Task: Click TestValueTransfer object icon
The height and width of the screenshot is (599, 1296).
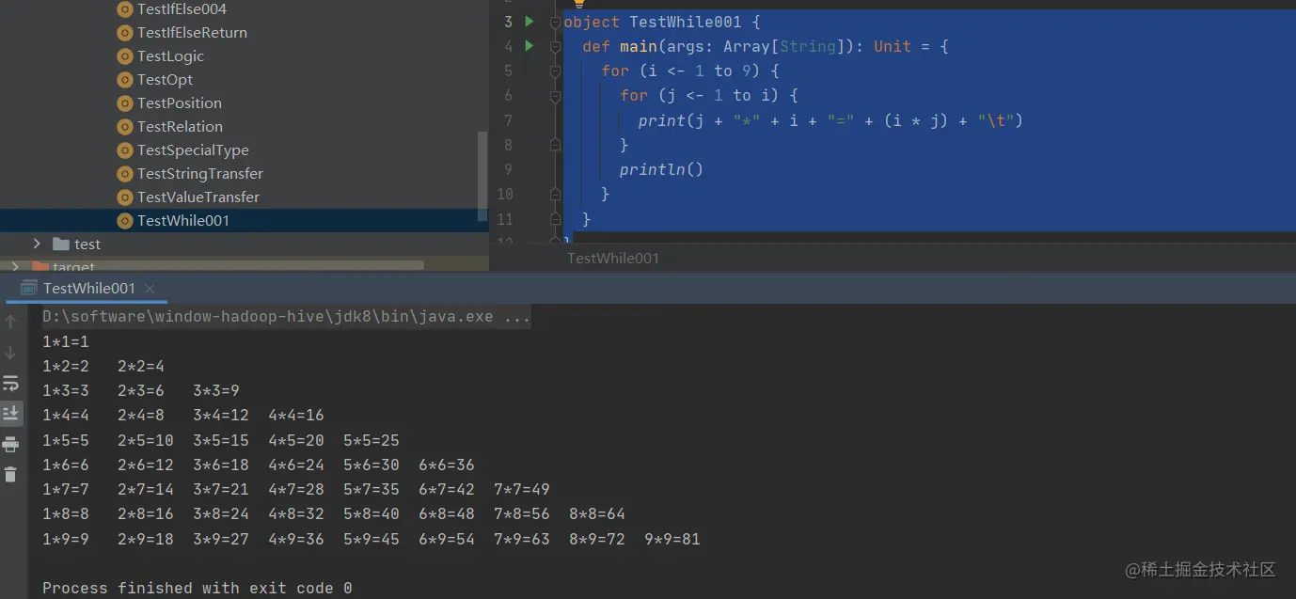Action: click(125, 197)
